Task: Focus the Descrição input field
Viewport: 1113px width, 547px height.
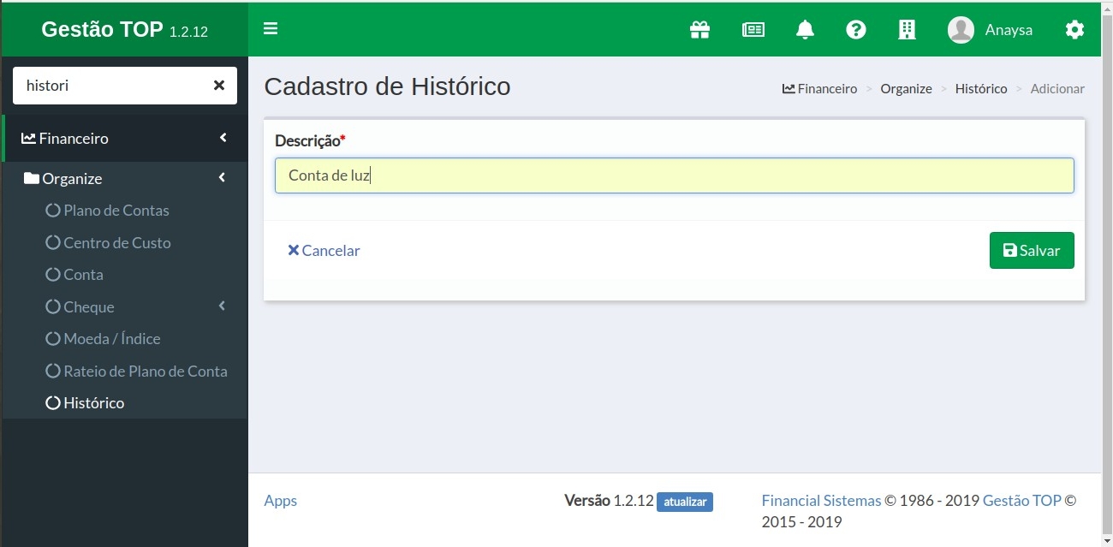Action: point(674,175)
